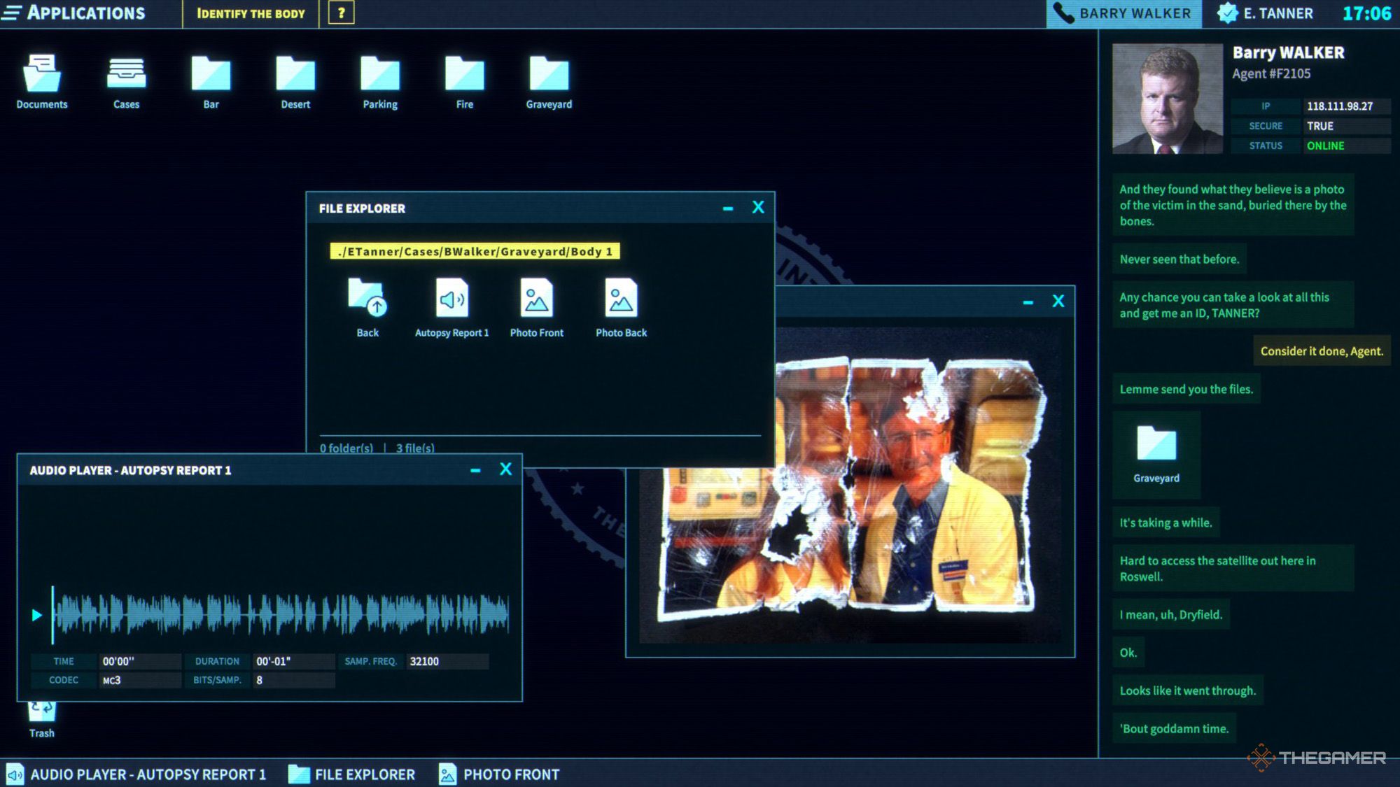Click the question mark help button
Image resolution: width=1400 pixels, height=787 pixels.
pyautogui.click(x=342, y=15)
